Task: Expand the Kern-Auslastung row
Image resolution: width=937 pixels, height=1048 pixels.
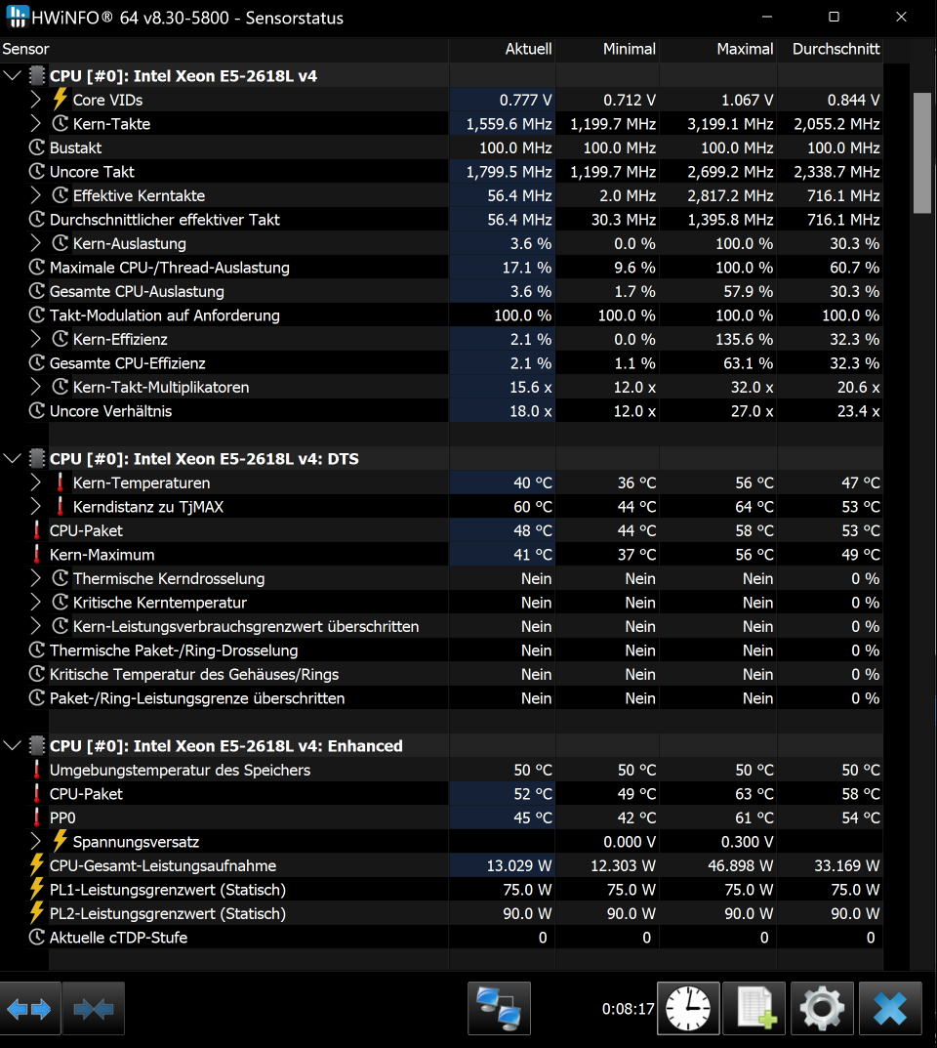Action: pos(35,243)
